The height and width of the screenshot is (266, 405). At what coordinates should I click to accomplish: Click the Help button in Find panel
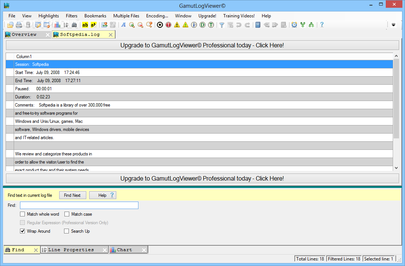click(103, 195)
